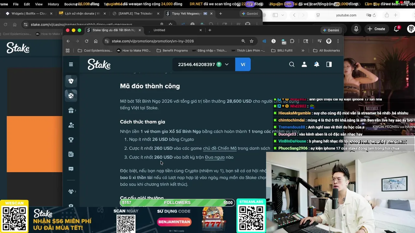
Task: Open the Đua ngựa link
Action: 215,157
